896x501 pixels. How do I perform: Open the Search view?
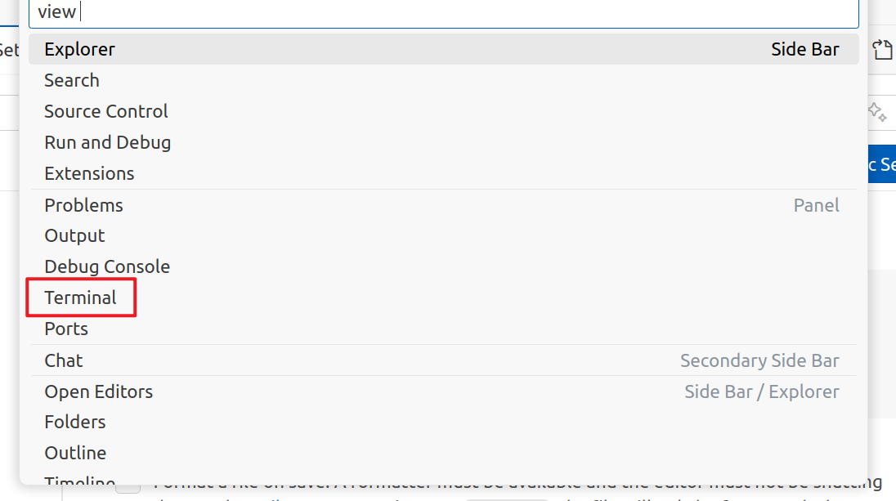[443, 81]
